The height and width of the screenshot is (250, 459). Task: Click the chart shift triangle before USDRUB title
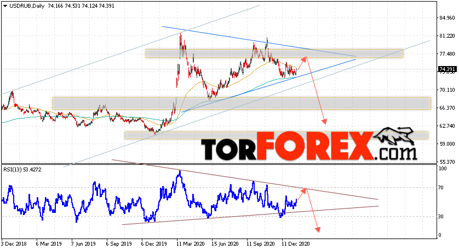pyautogui.click(x=5, y=6)
